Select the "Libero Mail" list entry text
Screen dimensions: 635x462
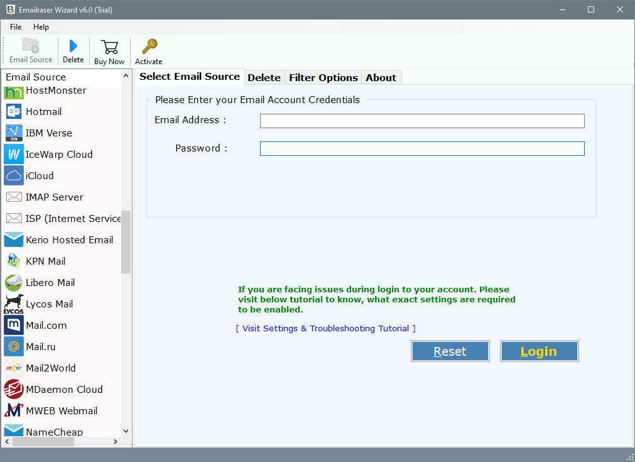tap(50, 282)
